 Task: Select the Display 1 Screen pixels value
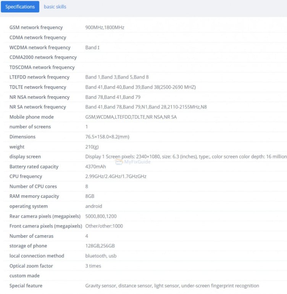click(x=186, y=157)
